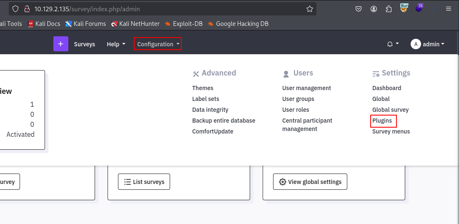Open Plugins under Settings
The width and height of the screenshot is (459, 224).
pos(382,121)
